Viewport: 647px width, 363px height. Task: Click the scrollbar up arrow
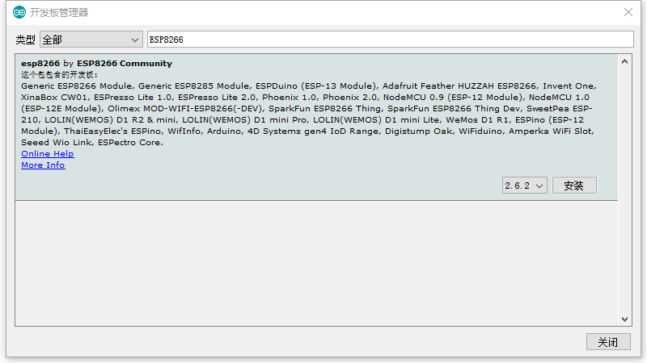coord(624,62)
